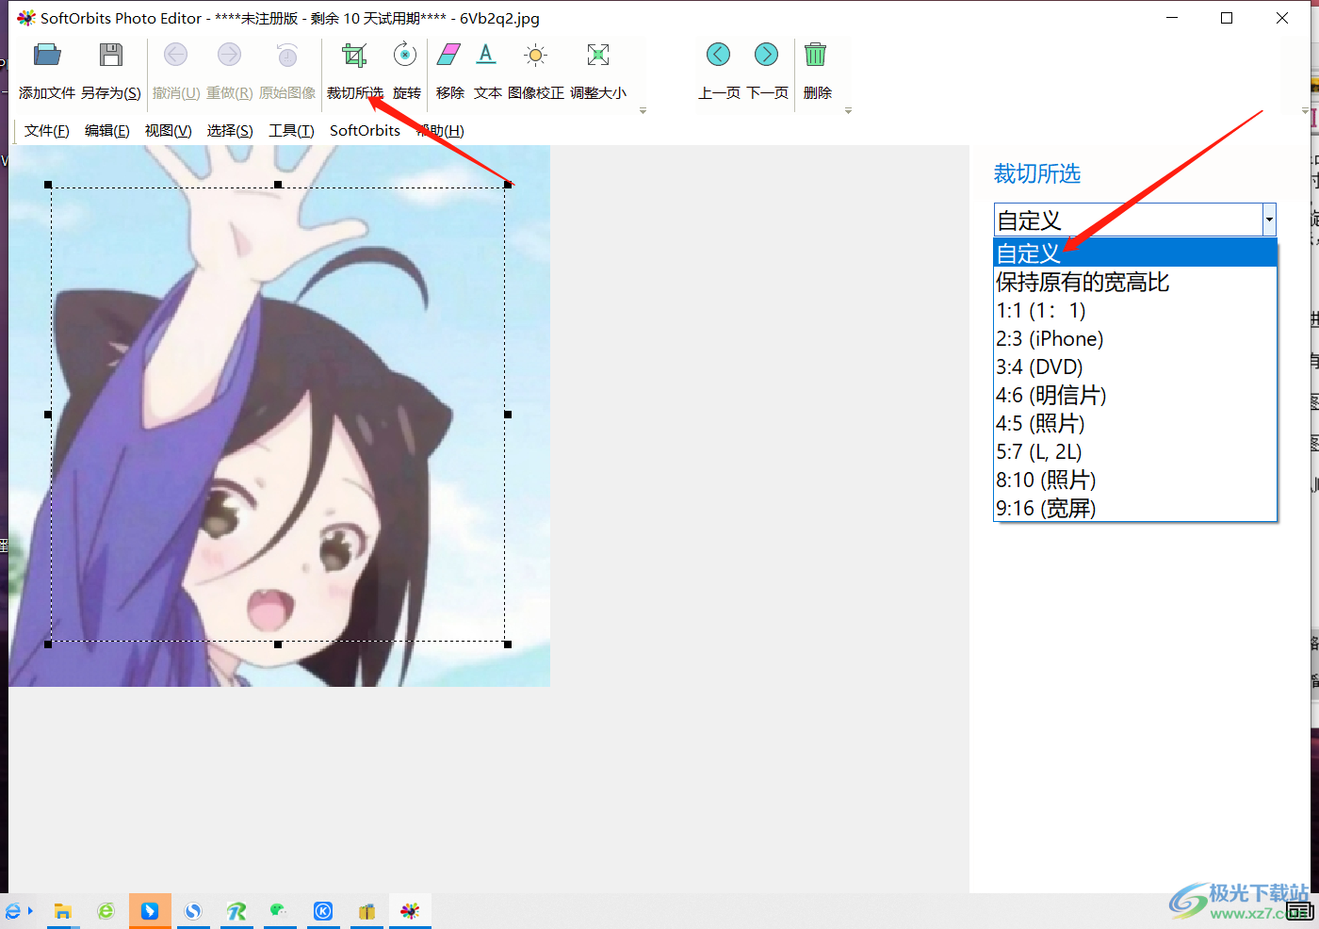Go to 上一页 previous image
Screen dimensions: 1319x929
coord(719,71)
